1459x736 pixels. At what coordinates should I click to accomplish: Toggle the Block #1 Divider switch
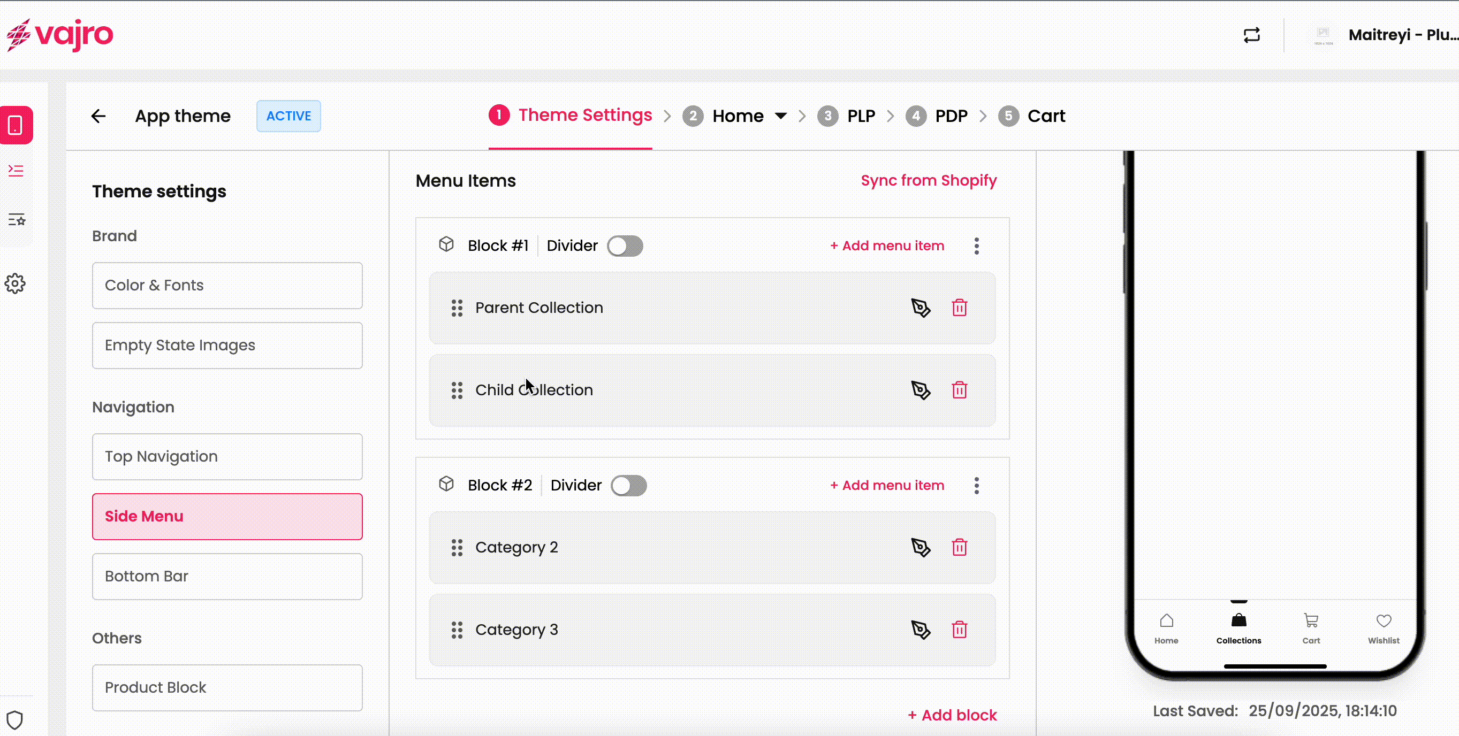[625, 246]
